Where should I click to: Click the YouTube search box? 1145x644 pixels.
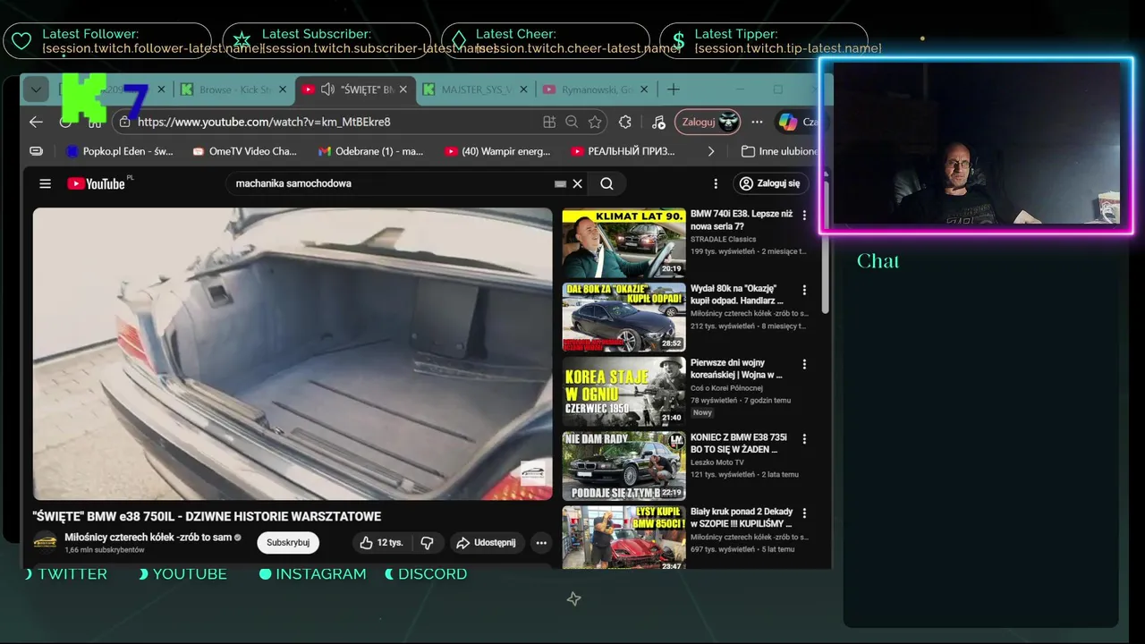391,183
